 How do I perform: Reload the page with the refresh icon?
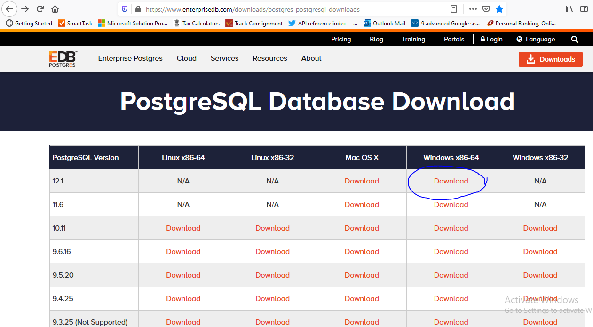click(40, 9)
